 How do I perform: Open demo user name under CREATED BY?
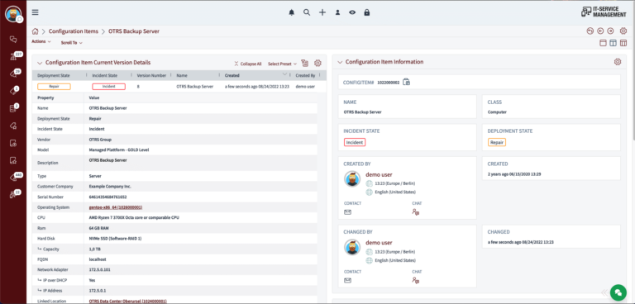[379, 174]
